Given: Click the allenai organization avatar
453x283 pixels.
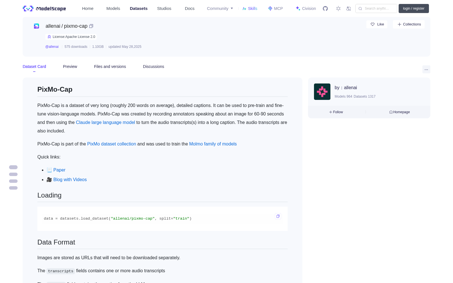Looking at the screenshot, I should (x=322, y=92).
